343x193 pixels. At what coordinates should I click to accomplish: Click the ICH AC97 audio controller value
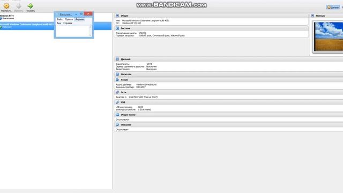[x=140, y=87]
